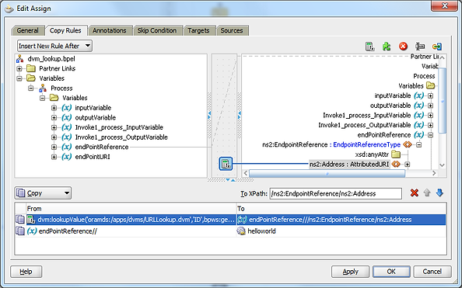The image size is (462, 288).
Task: Open the Copy operation type dropdown
Action: 43,193
